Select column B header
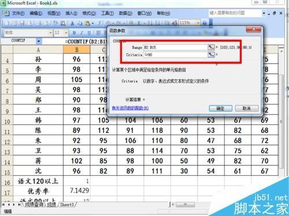The height and width of the screenshot is (216, 289). [76, 50]
